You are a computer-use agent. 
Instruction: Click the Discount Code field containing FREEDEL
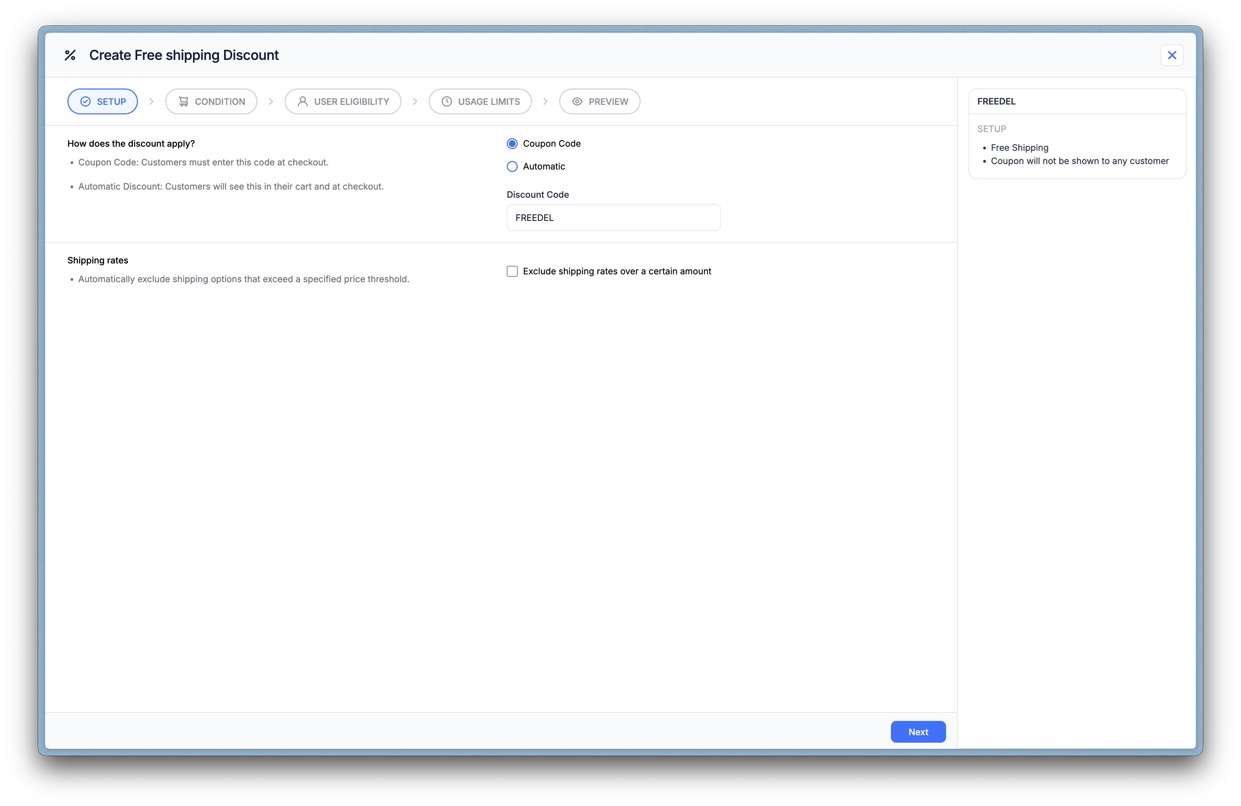[x=613, y=218]
